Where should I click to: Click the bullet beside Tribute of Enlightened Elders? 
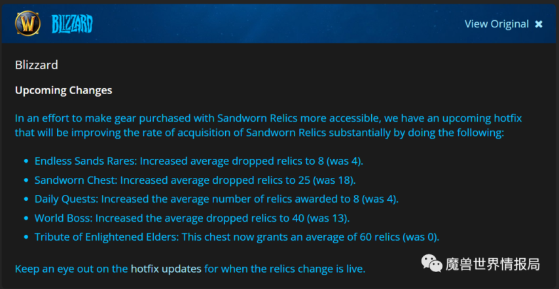pyautogui.click(x=26, y=237)
